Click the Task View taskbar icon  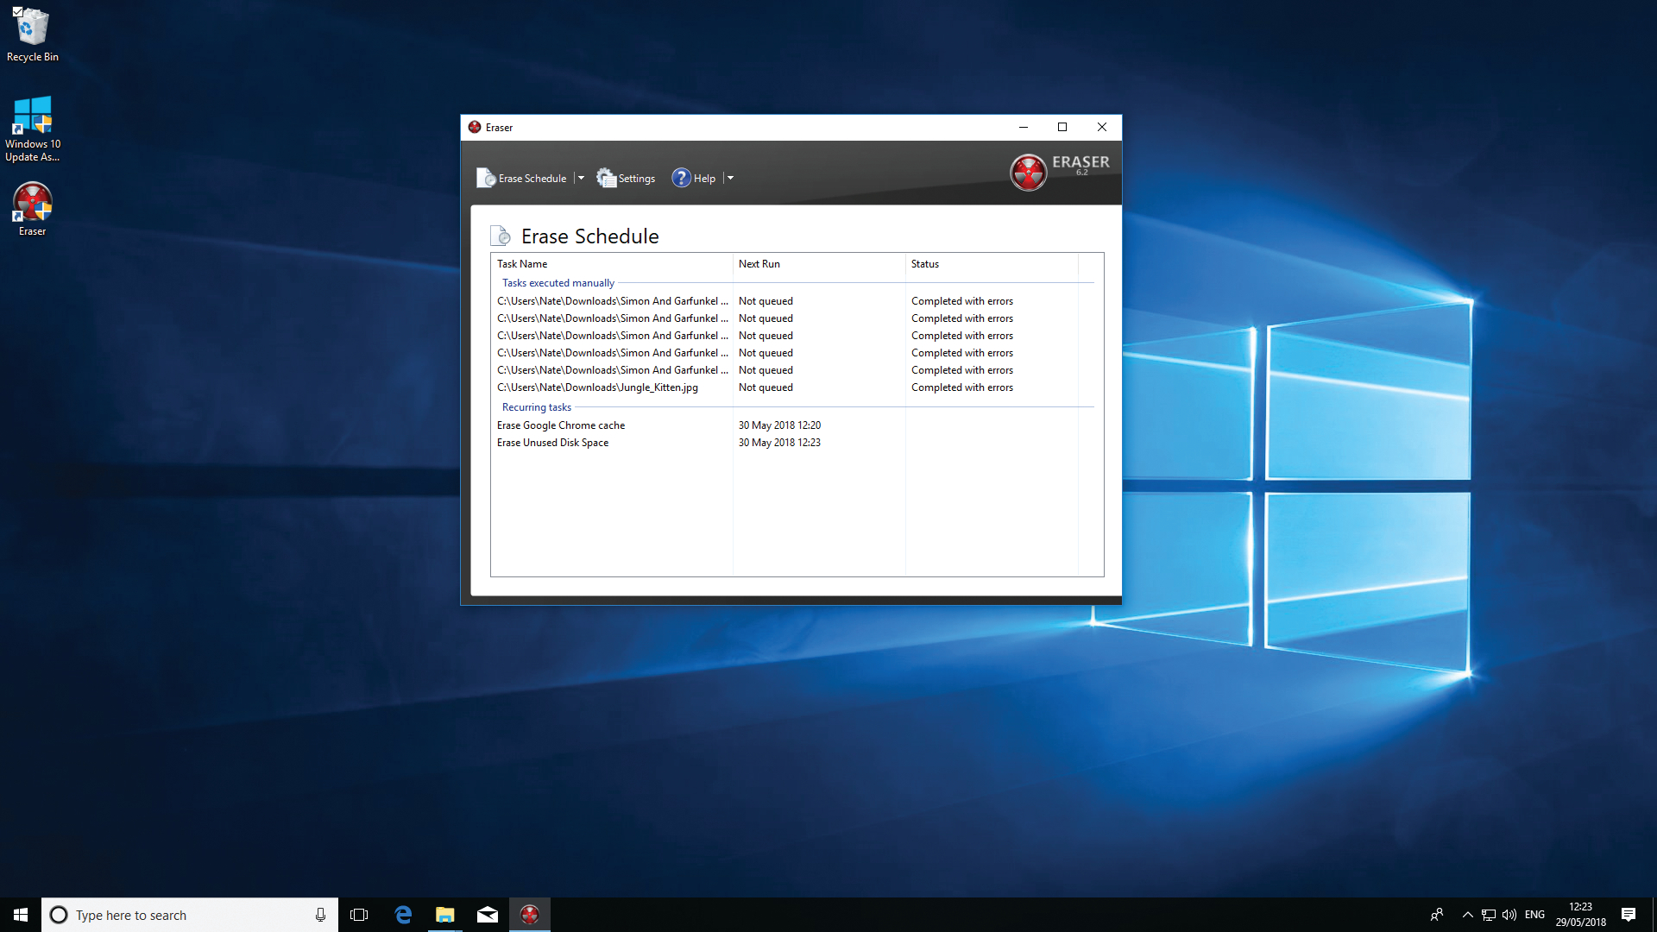point(361,915)
